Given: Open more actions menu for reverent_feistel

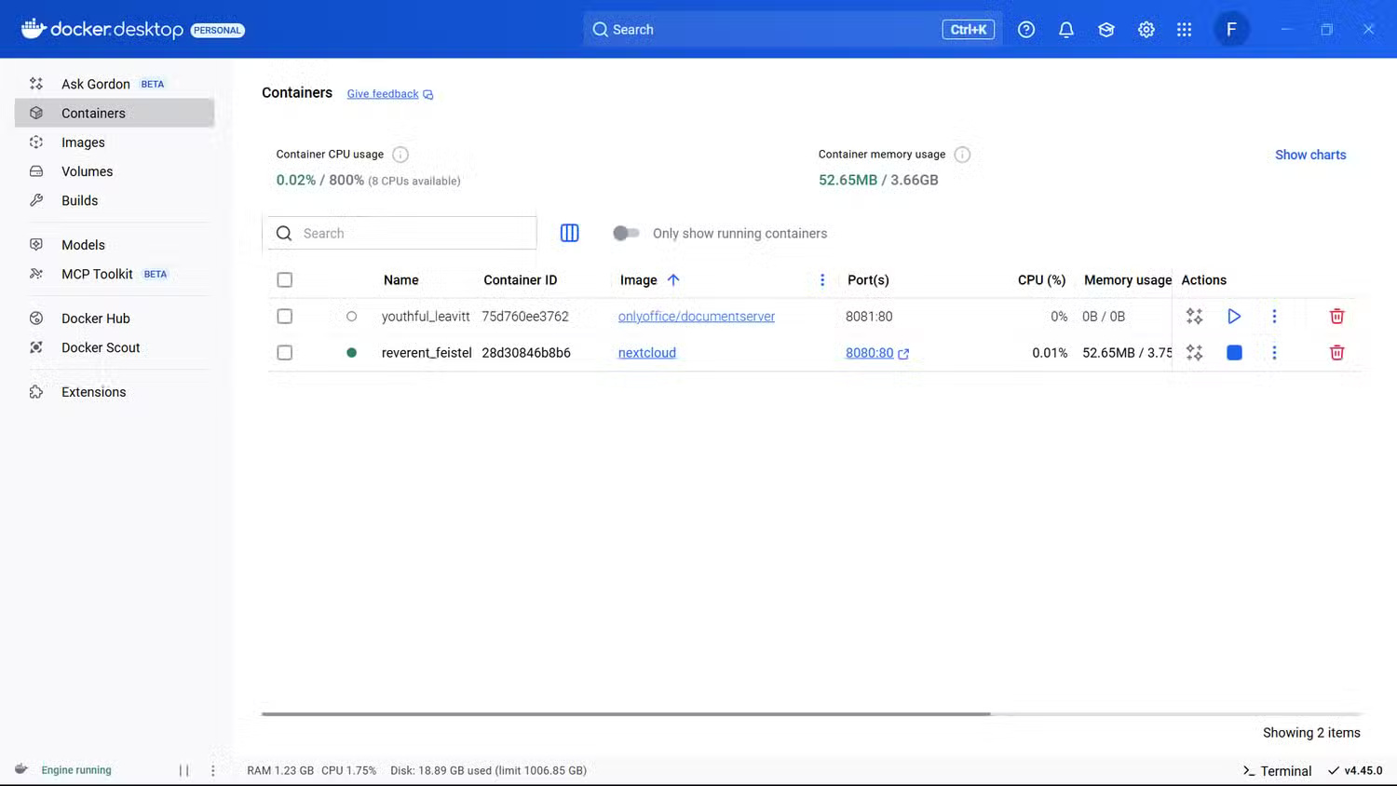Looking at the screenshot, I should click(1274, 353).
